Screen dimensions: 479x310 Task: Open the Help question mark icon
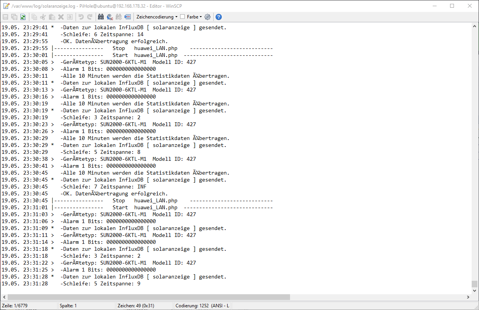(218, 17)
